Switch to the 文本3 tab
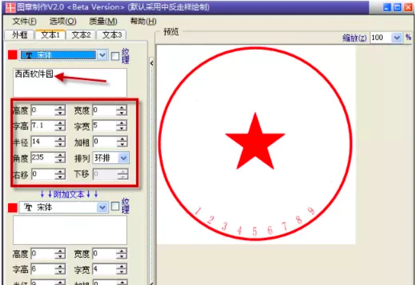Viewport: 417px width, 285px height. (112, 34)
